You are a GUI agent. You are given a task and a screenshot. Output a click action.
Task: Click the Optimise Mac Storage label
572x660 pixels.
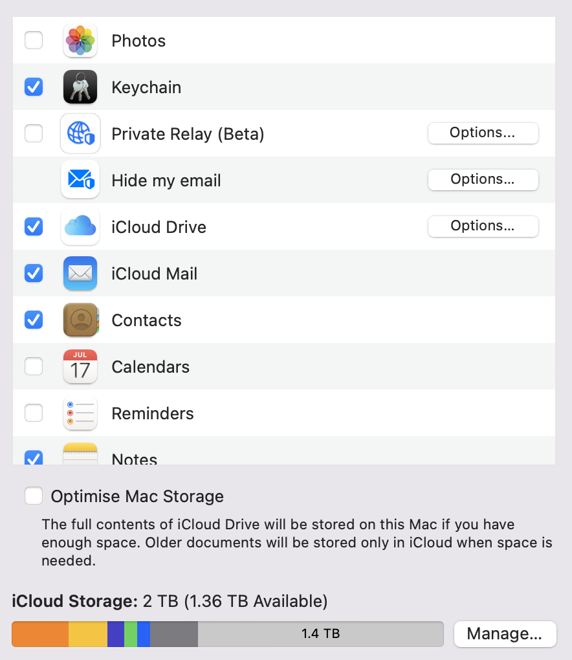(137, 496)
